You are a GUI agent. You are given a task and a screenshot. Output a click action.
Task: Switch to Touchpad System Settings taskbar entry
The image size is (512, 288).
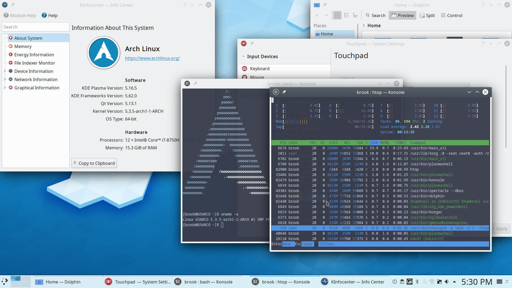tap(138, 282)
